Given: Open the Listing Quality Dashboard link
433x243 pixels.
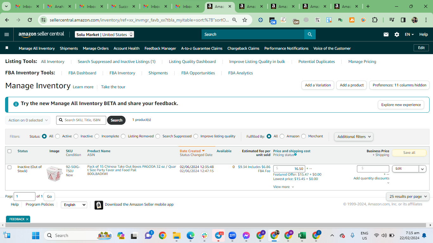Looking at the screenshot, I should tap(192, 62).
